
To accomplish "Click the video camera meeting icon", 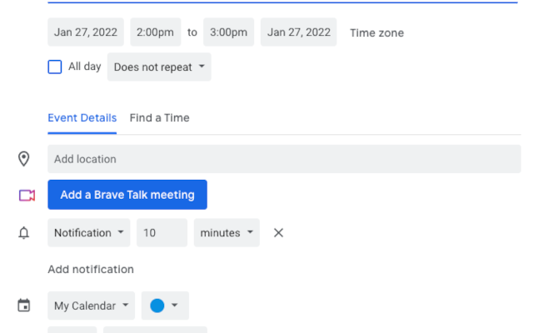I will click(27, 195).
